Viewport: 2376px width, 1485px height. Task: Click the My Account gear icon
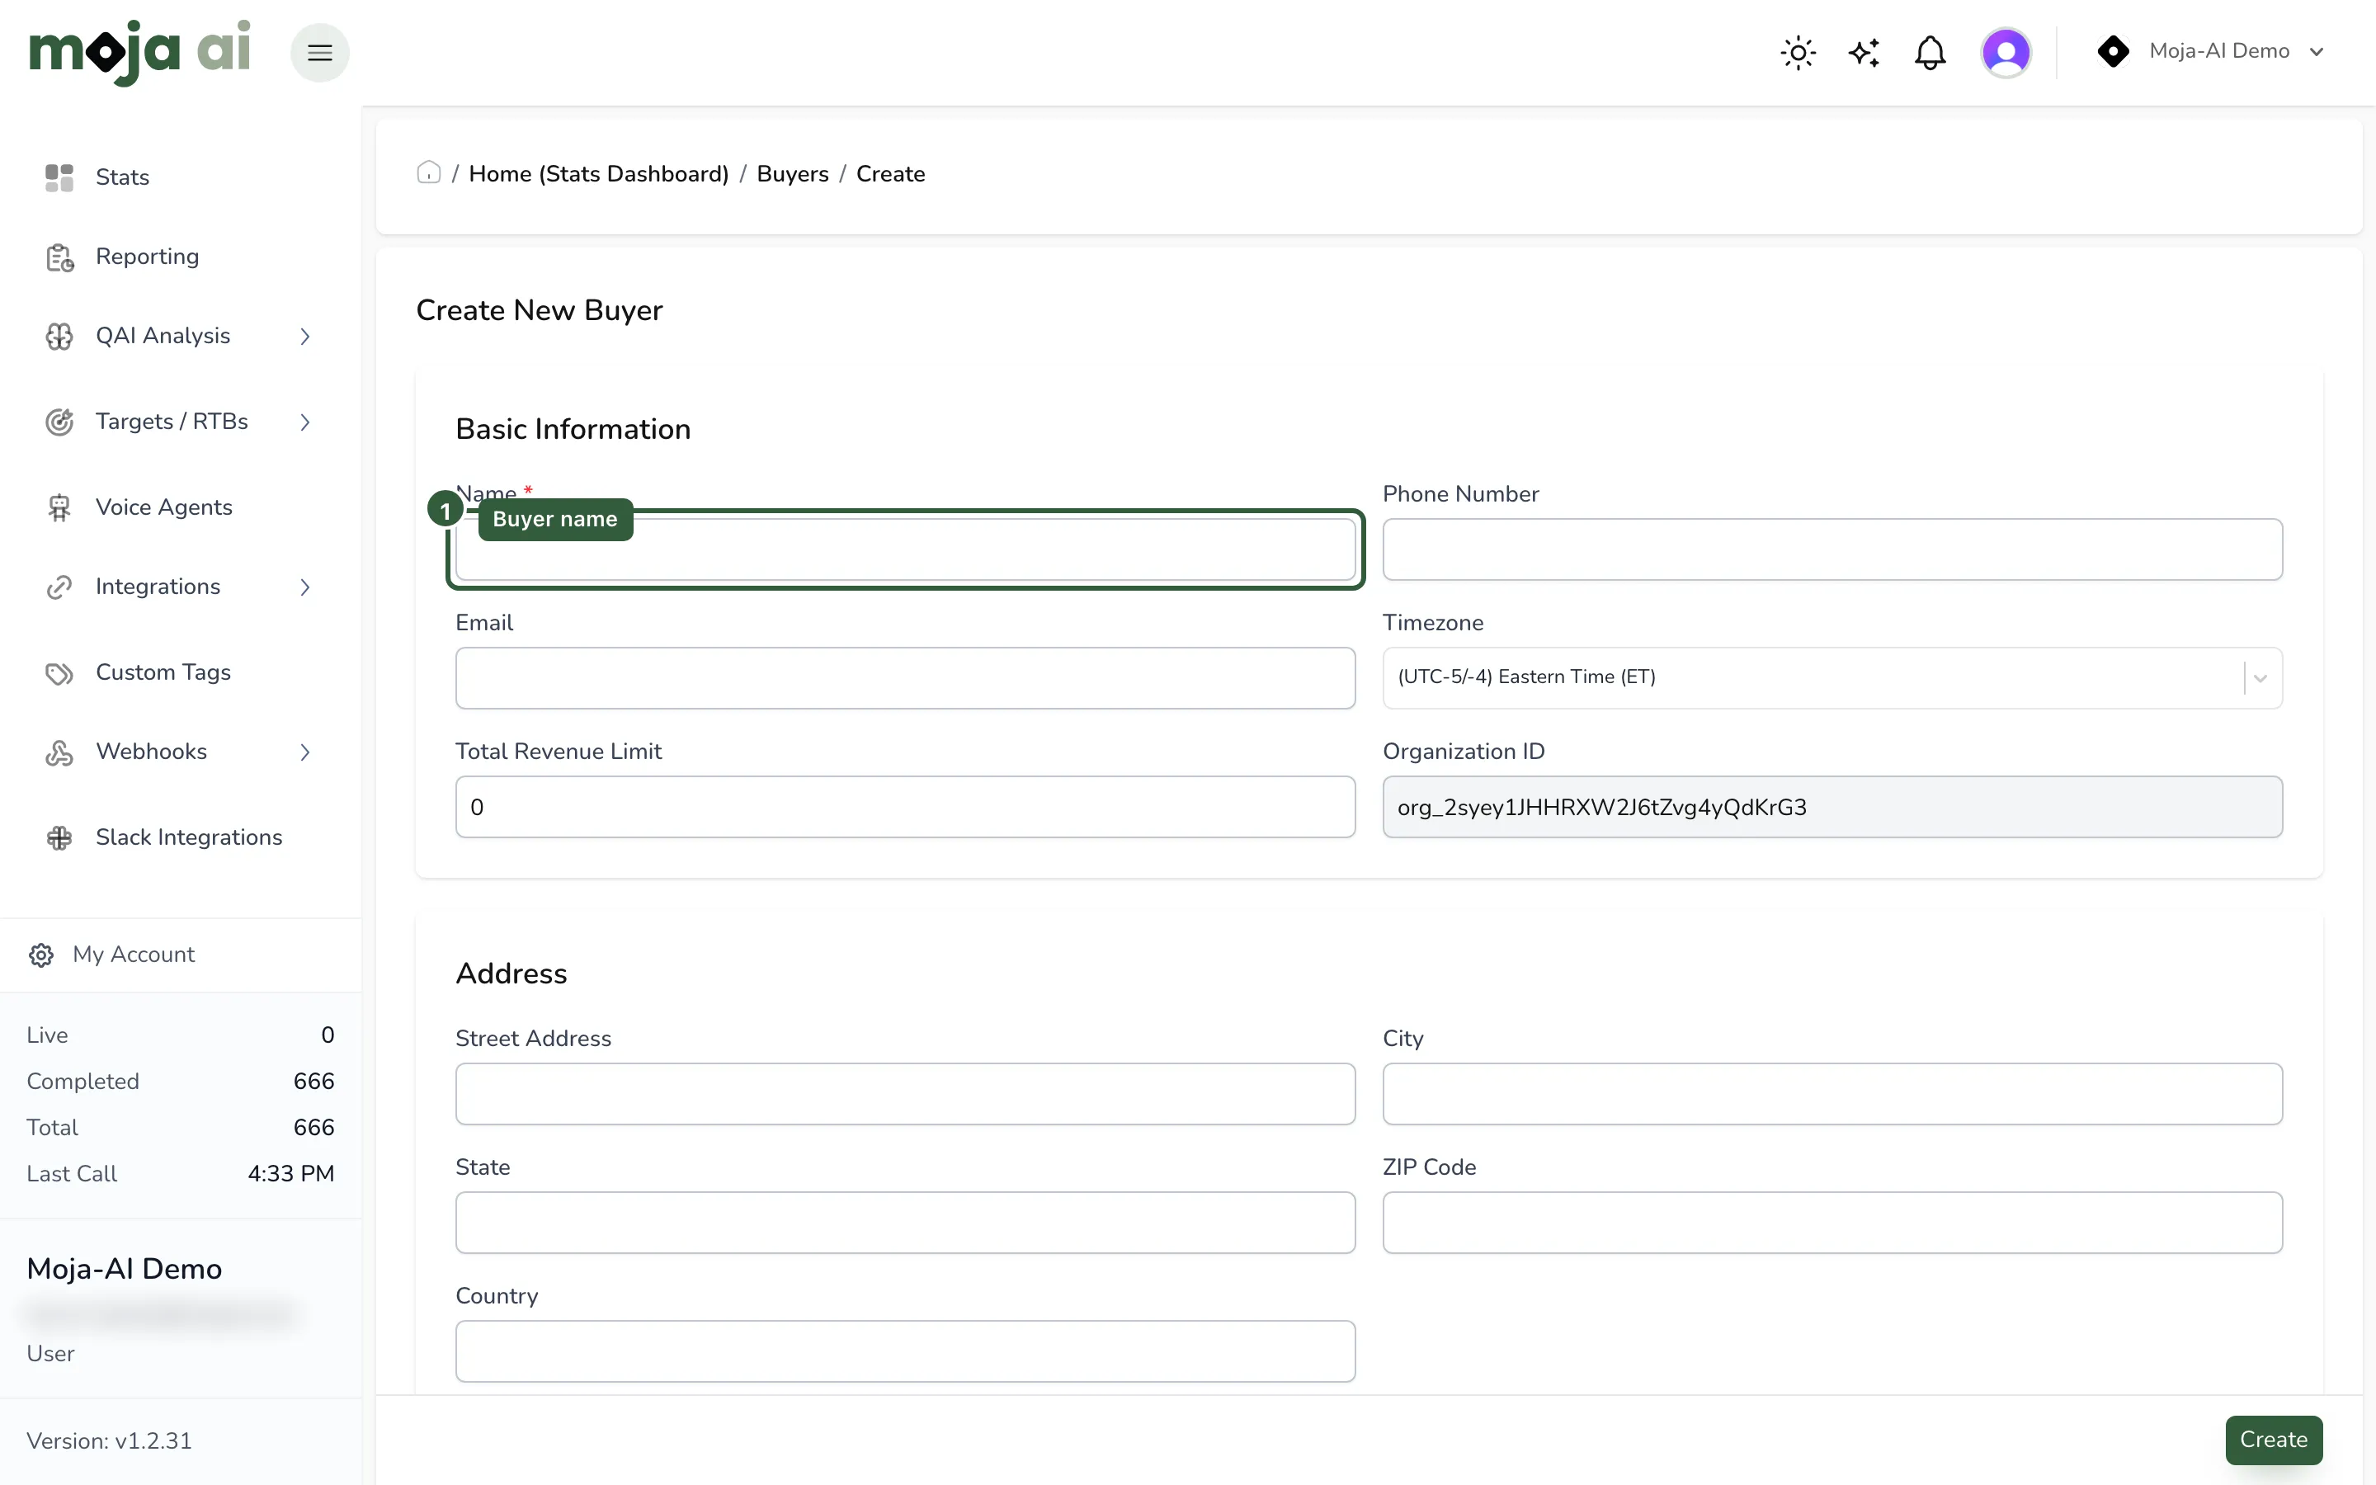[x=41, y=955]
